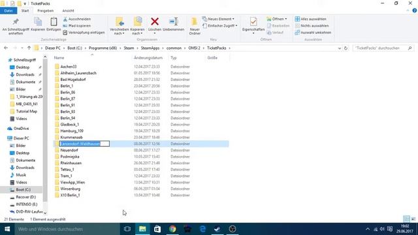
Task: Click OMSI 2 in the address path
Action: (194, 48)
